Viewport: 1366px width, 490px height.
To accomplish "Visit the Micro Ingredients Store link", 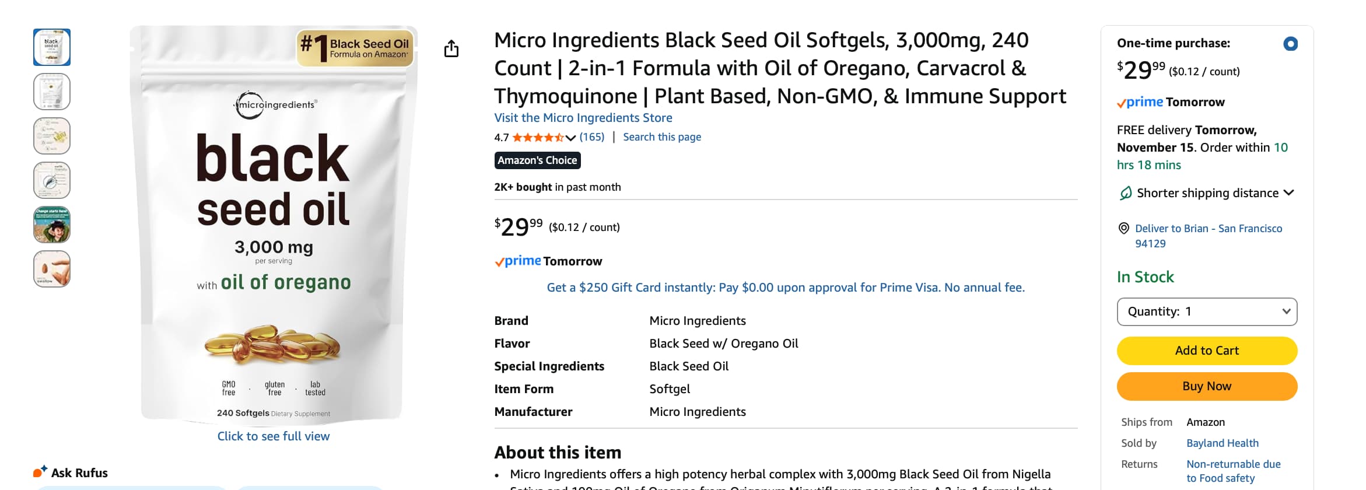I will tap(583, 118).
